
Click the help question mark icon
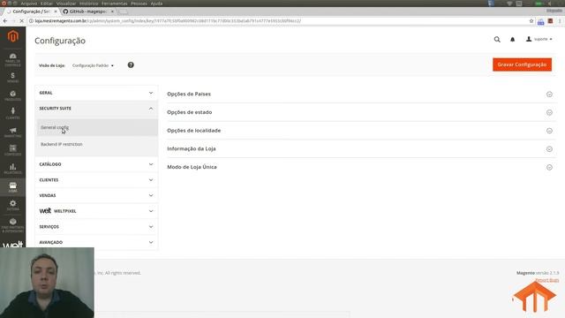131,64
